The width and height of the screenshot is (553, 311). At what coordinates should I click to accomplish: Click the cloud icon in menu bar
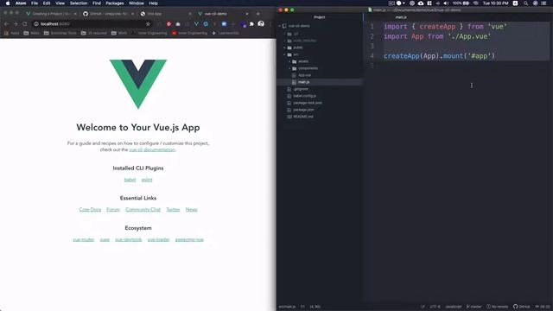[421, 3]
